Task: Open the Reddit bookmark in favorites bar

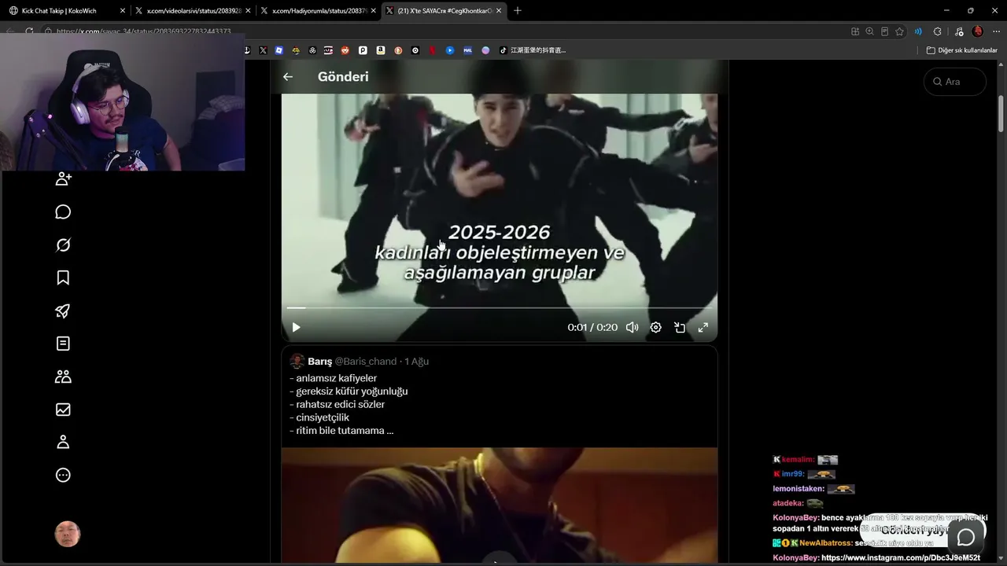Action: click(x=345, y=50)
